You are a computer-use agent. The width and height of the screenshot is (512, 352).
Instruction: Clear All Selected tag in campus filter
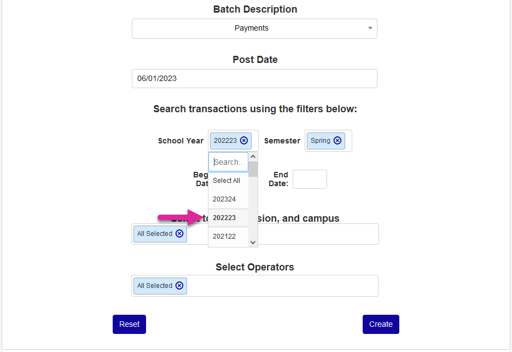tap(179, 234)
